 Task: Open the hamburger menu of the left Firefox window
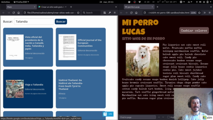point(114,13)
